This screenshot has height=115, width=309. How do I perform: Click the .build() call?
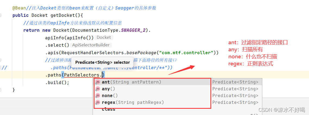point(57,82)
